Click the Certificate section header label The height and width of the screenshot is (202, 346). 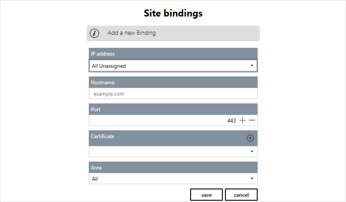[x=103, y=136]
